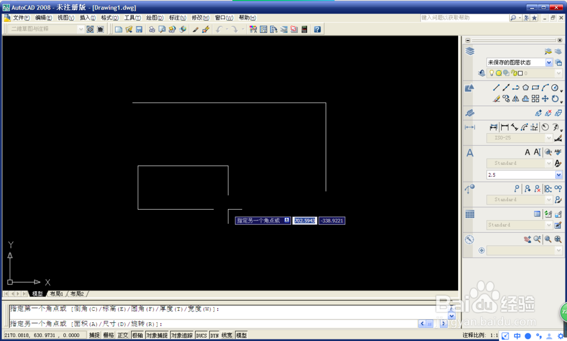Toggle 捕捉 snap mode
This screenshot has height=341, width=567.
point(94,335)
